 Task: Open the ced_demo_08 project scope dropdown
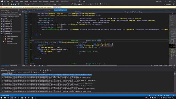click(x=48, y=12)
